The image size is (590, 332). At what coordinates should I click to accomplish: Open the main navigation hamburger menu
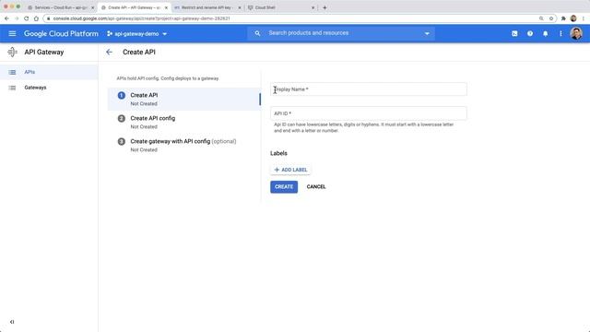[12, 33]
